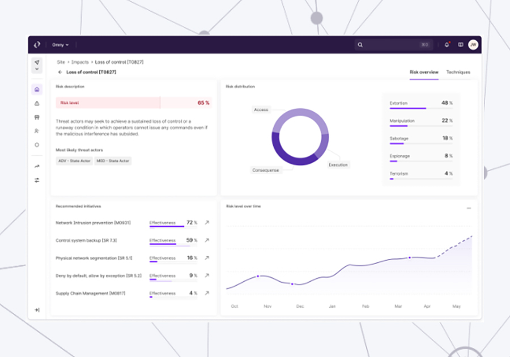Click the notifications bell icon

click(447, 45)
